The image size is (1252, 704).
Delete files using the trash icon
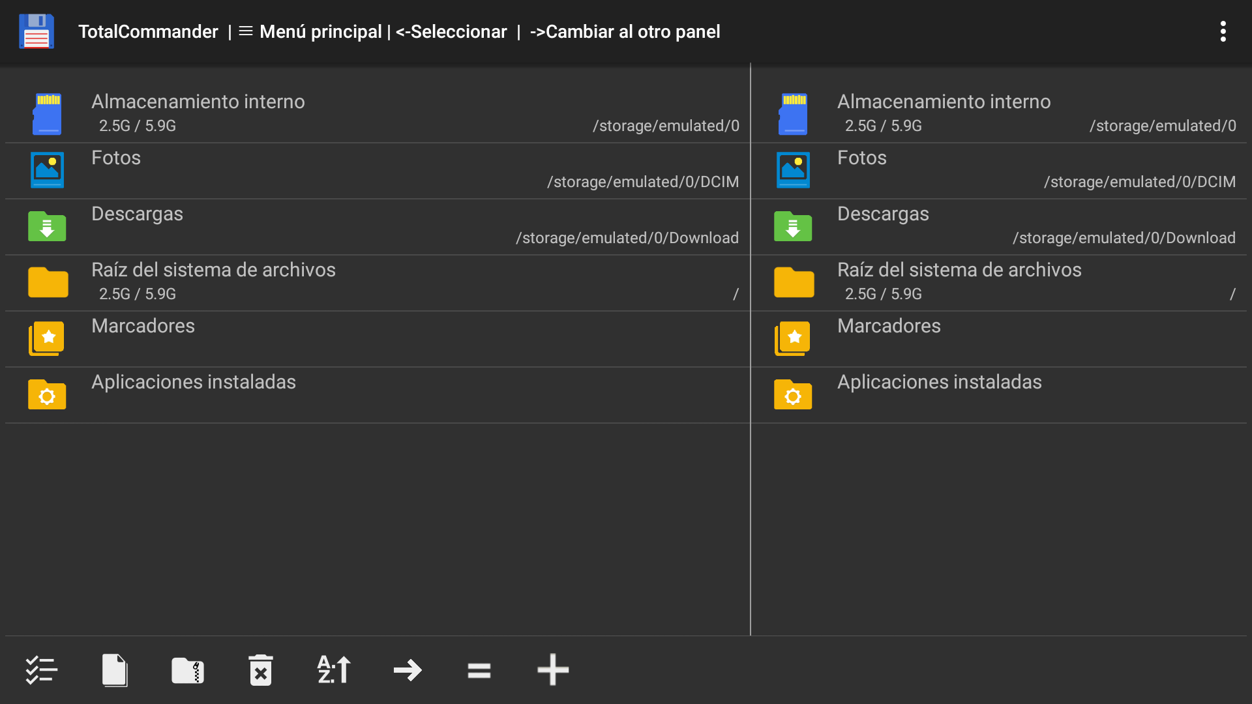pyautogui.click(x=260, y=669)
